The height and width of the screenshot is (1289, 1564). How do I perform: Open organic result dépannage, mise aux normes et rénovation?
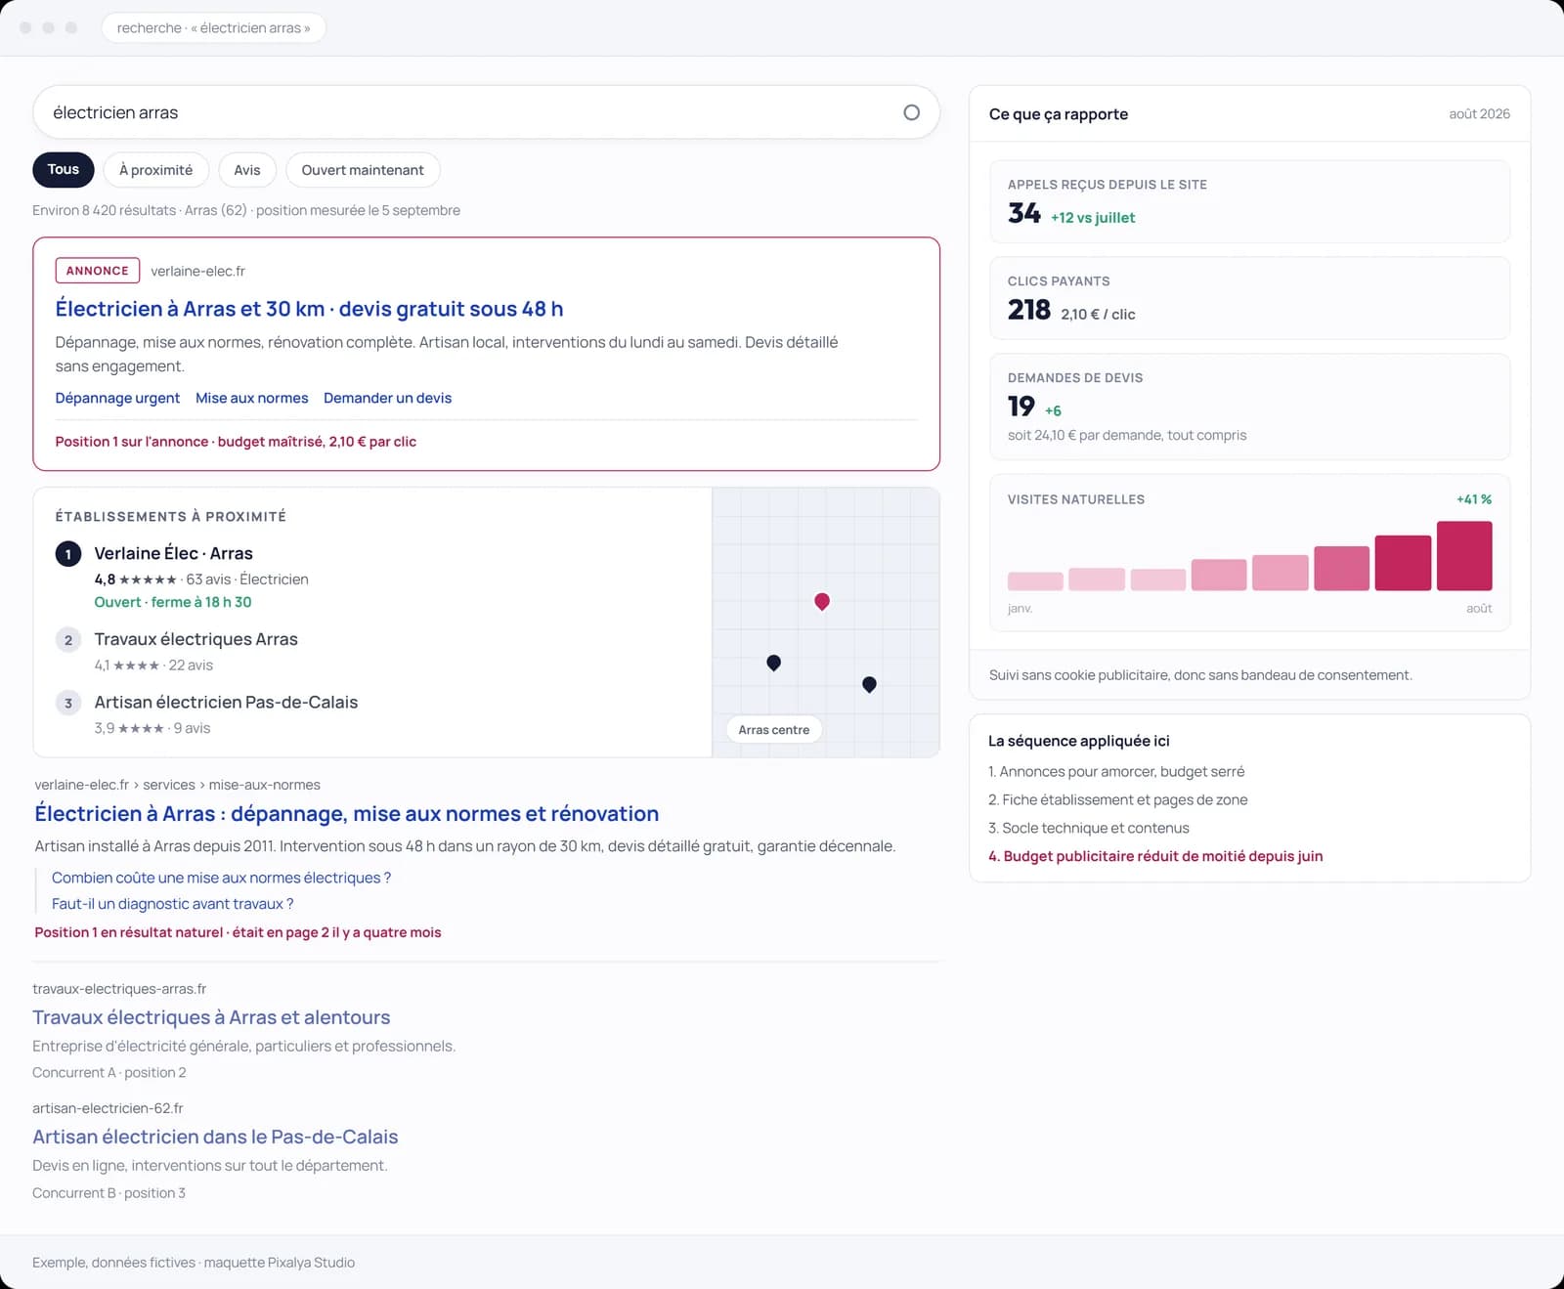pos(346,813)
